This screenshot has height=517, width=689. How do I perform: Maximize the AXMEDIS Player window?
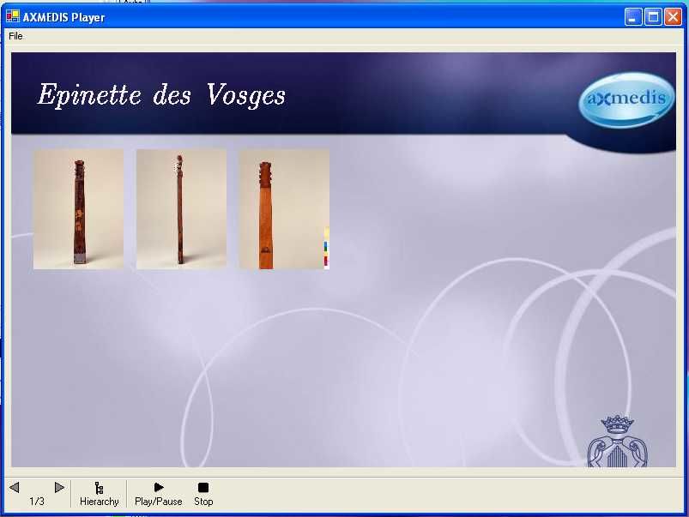point(653,16)
